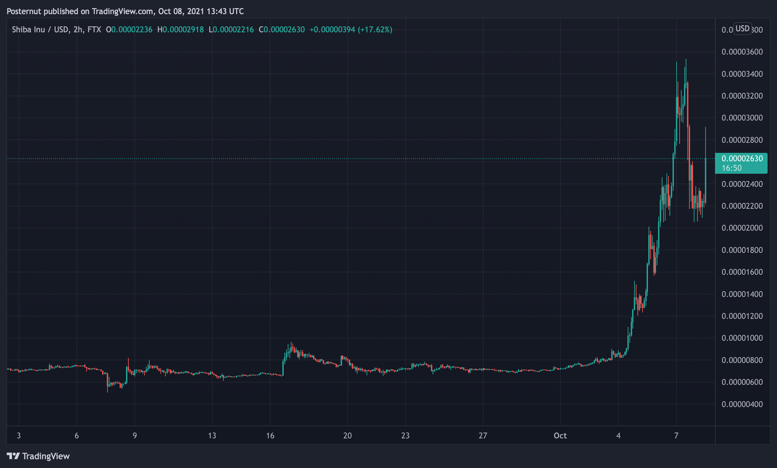Click the Oct label on the time axis
This screenshot has height=468, width=777.
tap(560, 435)
